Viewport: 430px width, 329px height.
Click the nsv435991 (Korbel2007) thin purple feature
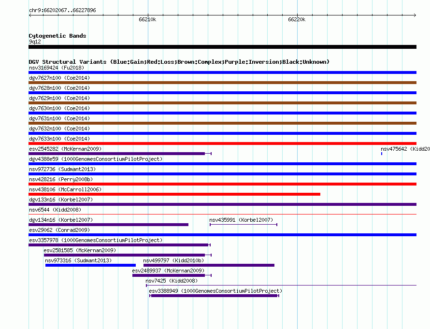coord(244,225)
